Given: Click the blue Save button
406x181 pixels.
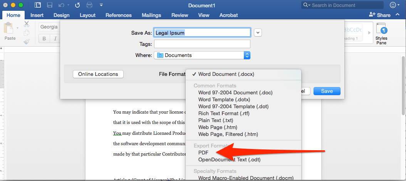Looking at the screenshot, I should [327, 91].
